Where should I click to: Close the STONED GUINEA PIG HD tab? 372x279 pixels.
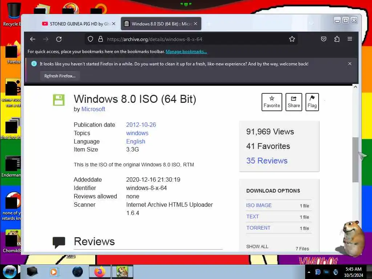click(114, 24)
